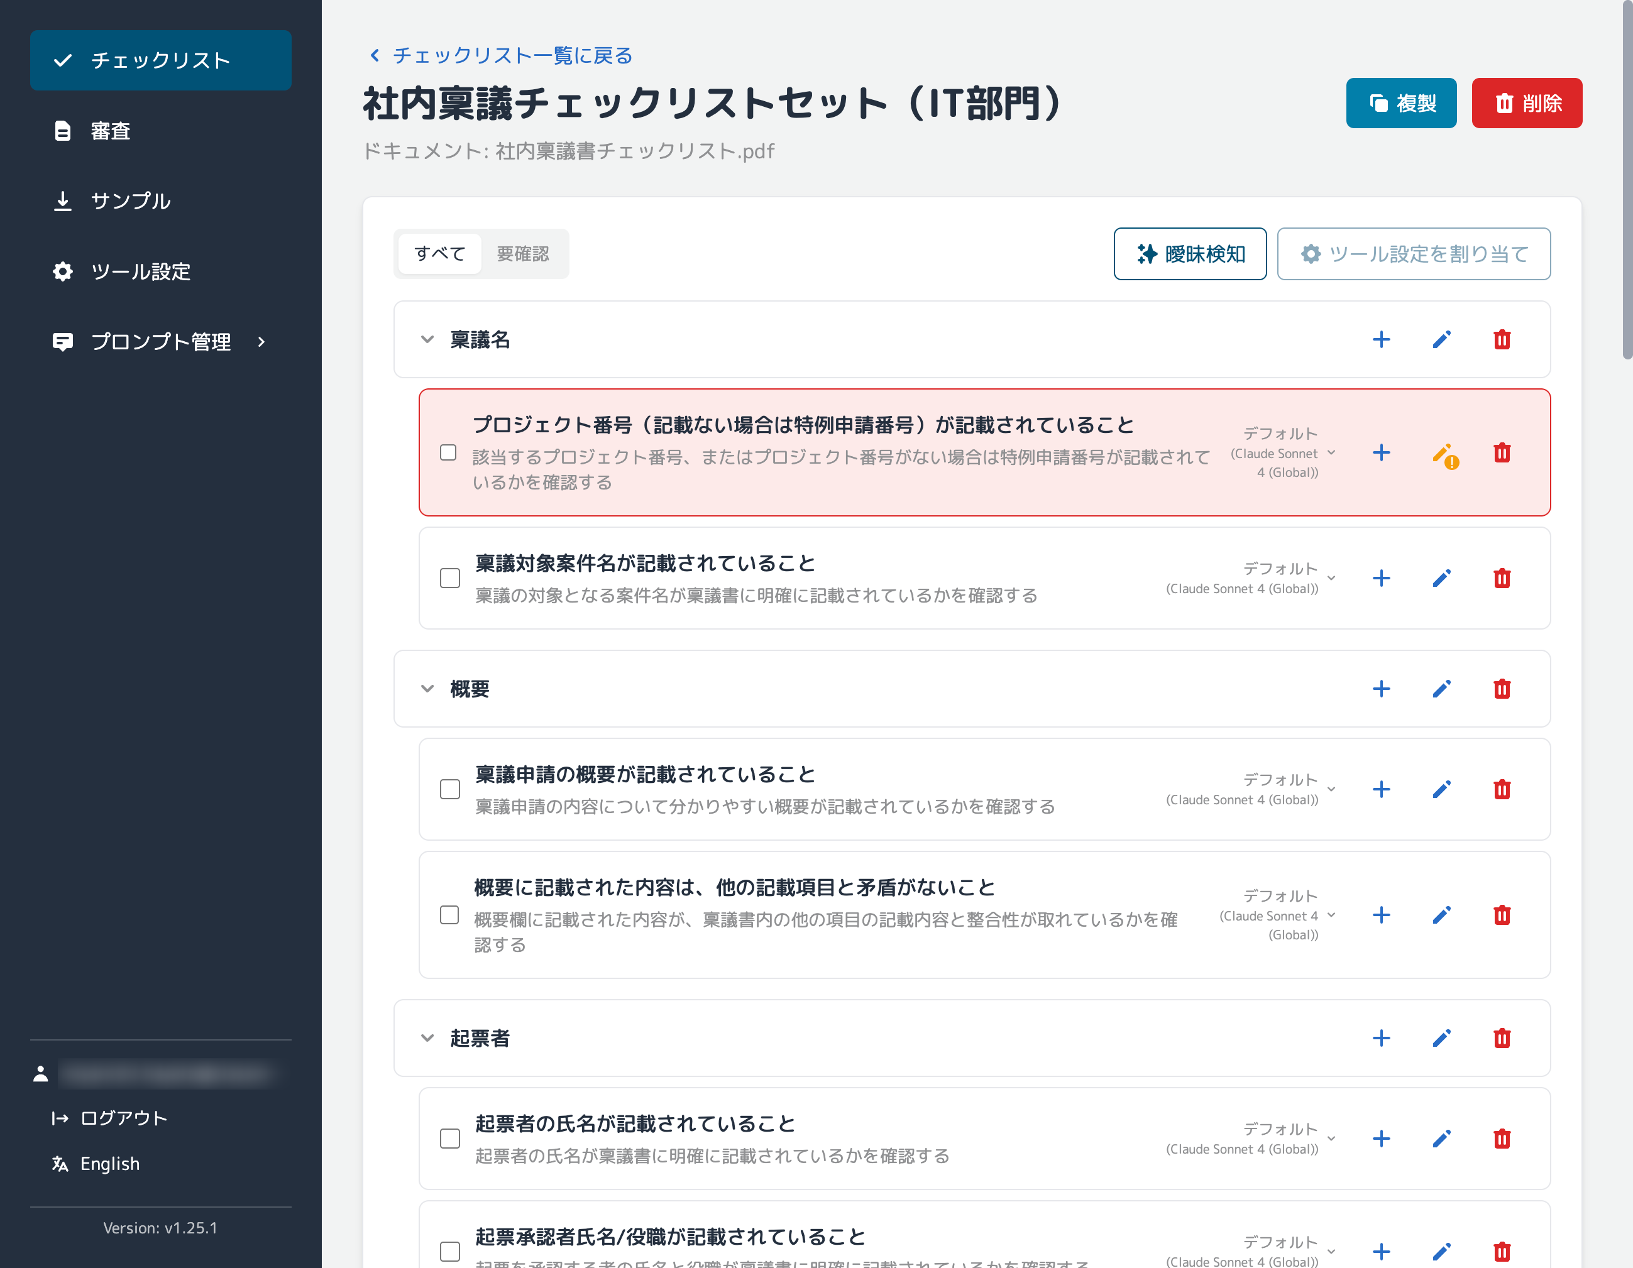Edit the 稟議名 category
The height and width of the screenshot is (1268, 1633).
(x=1441, y=339)
